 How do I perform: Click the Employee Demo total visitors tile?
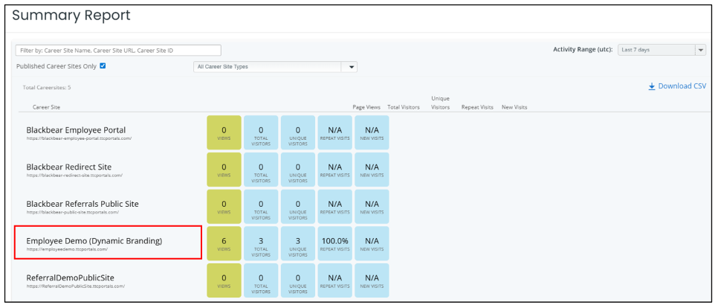(261, 244)
